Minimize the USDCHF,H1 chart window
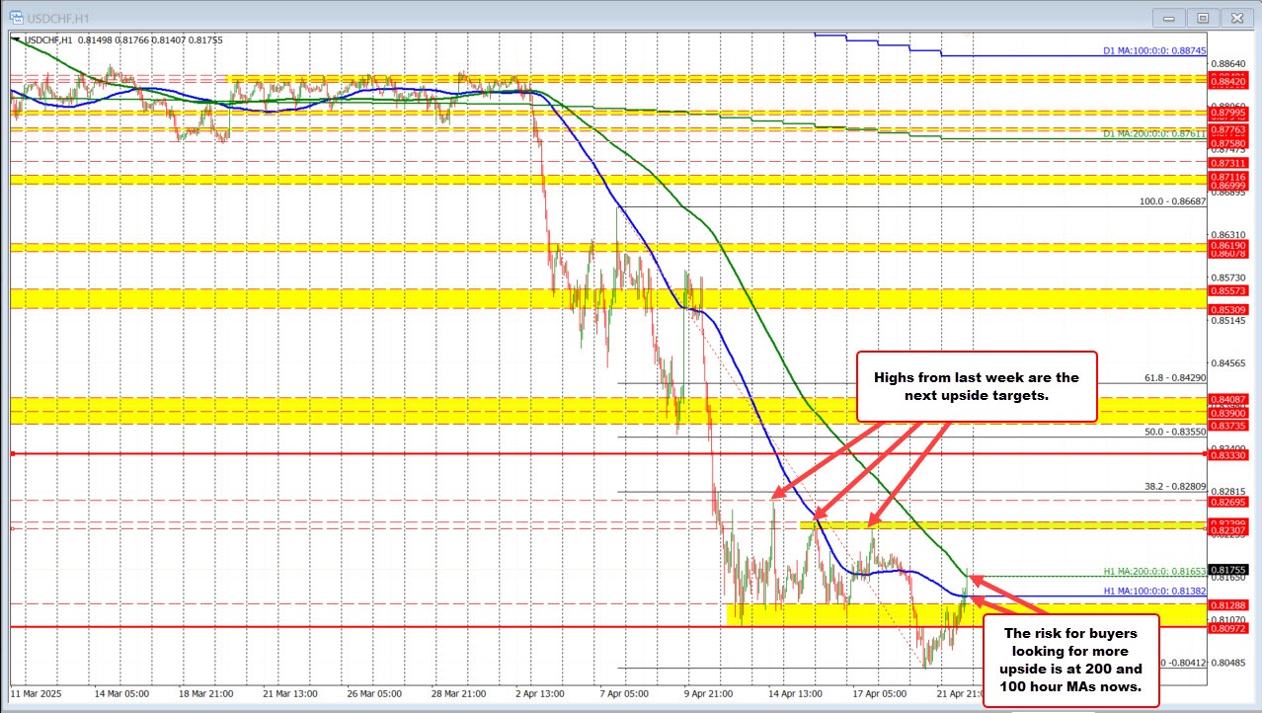Screen dimensions: 1262x713 pos(1170,17)
